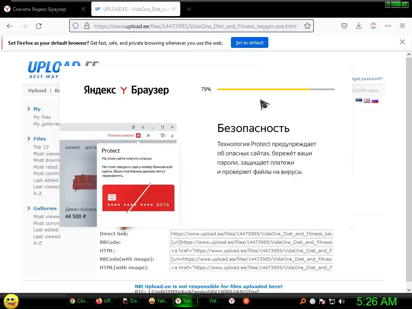Open My files link
The height and width of the screenshot is (309, 412).
(x=42, y=117)
